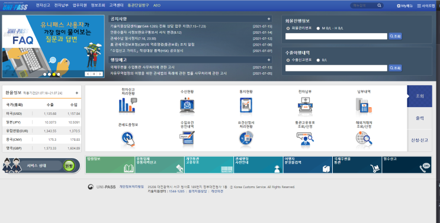Open 유통업체 유통이력신고 tile
440x223 pixels.
coord(159,164)
